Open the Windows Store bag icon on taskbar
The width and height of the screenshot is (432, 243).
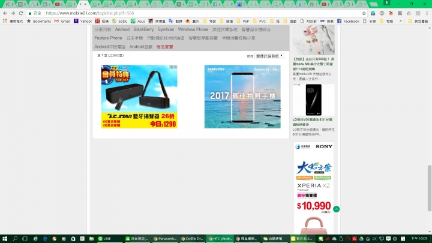pos(73,239)
